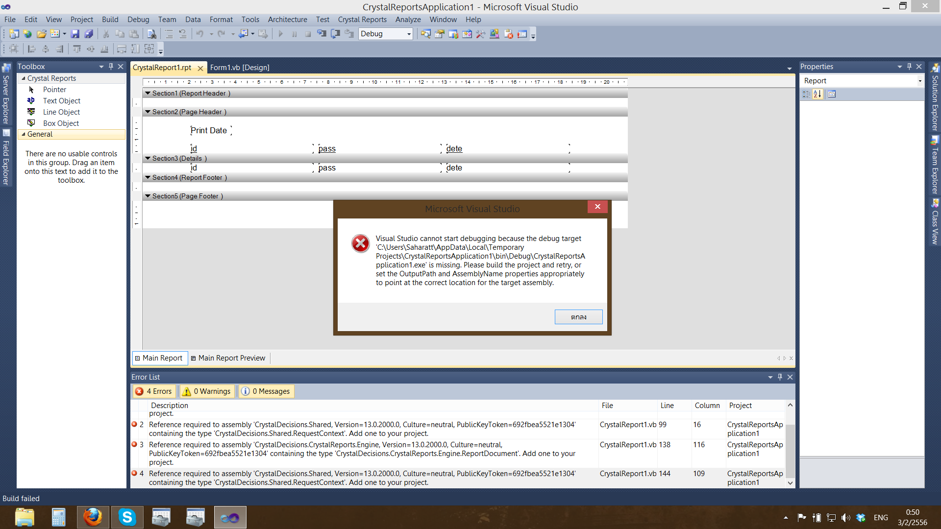Click the Align to Grid icon

[14, 49]
